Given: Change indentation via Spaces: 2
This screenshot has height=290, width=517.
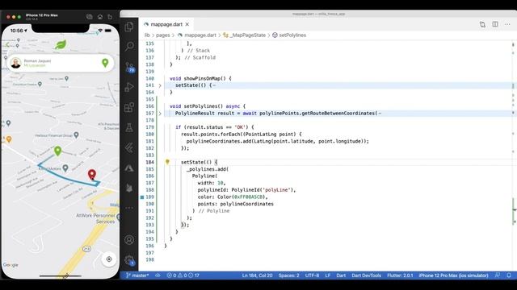Looking at the screenshot, I should 288,275.
